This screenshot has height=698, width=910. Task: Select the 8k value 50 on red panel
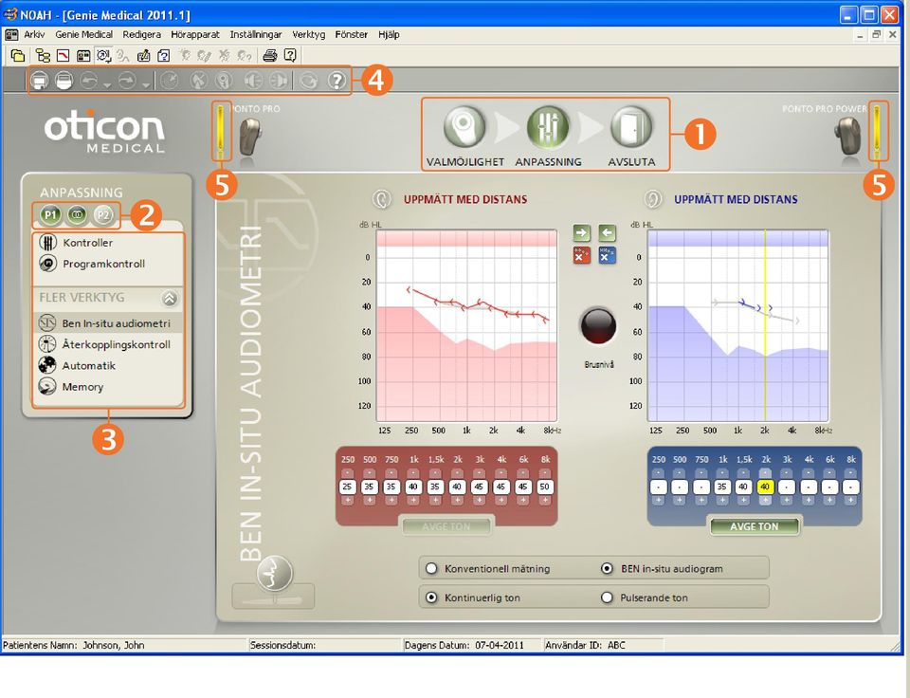click(x=544, y=487)
